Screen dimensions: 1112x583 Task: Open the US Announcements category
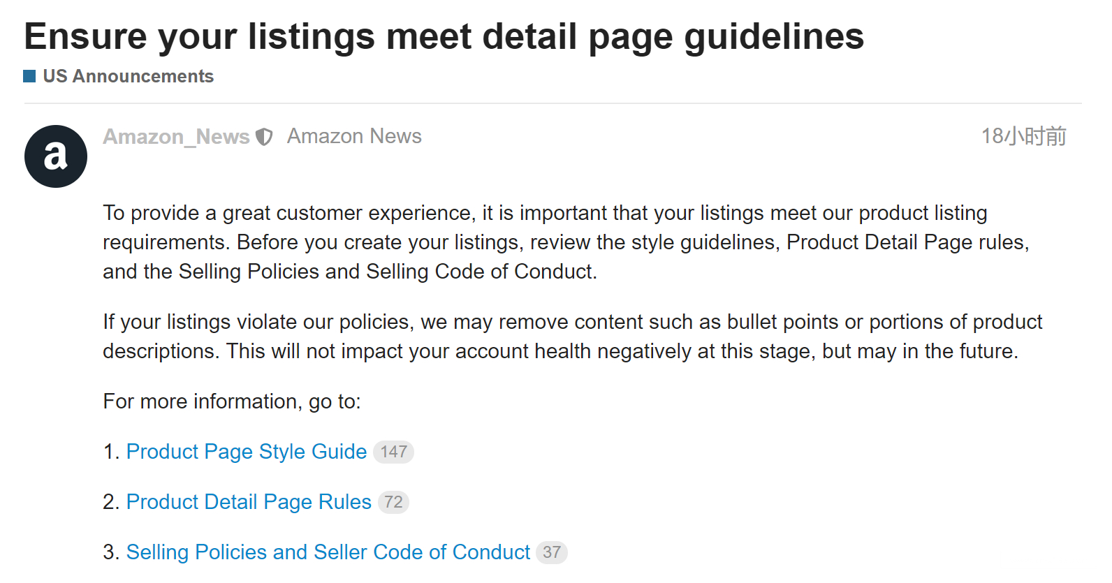click(x=128, y=76)
